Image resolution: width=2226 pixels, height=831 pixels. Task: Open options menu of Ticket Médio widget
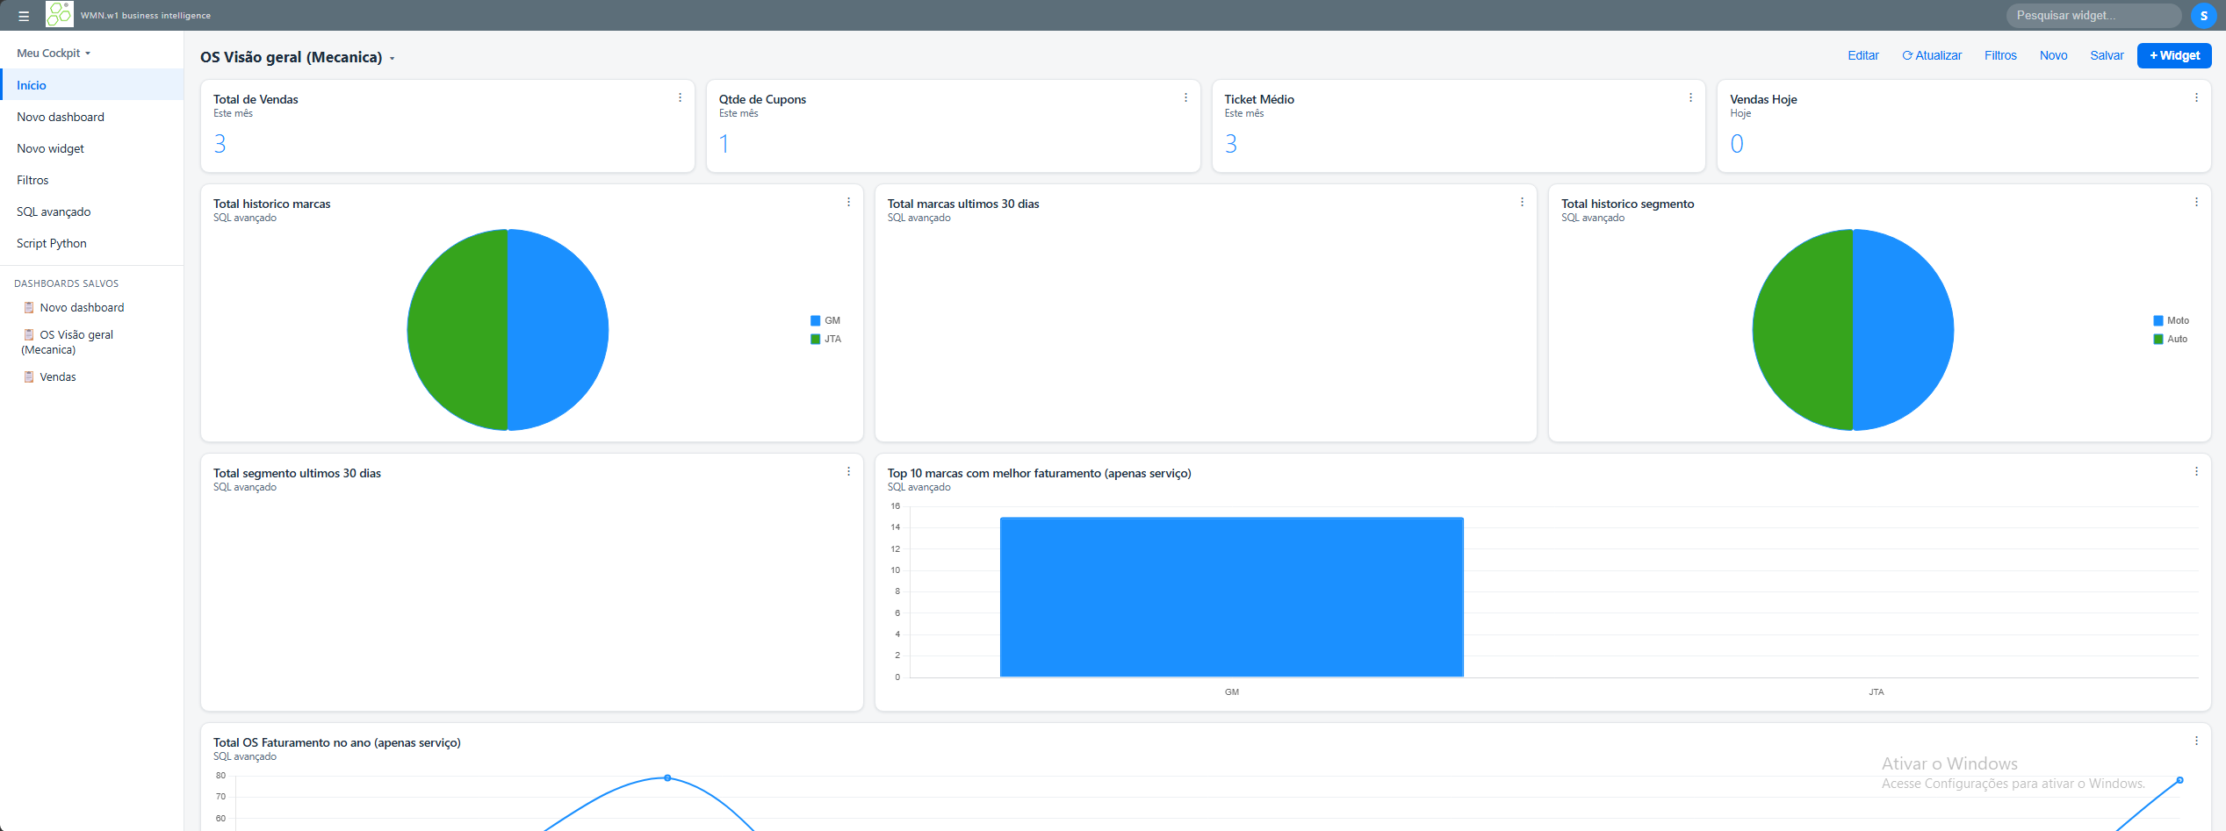pos(1690,97)
